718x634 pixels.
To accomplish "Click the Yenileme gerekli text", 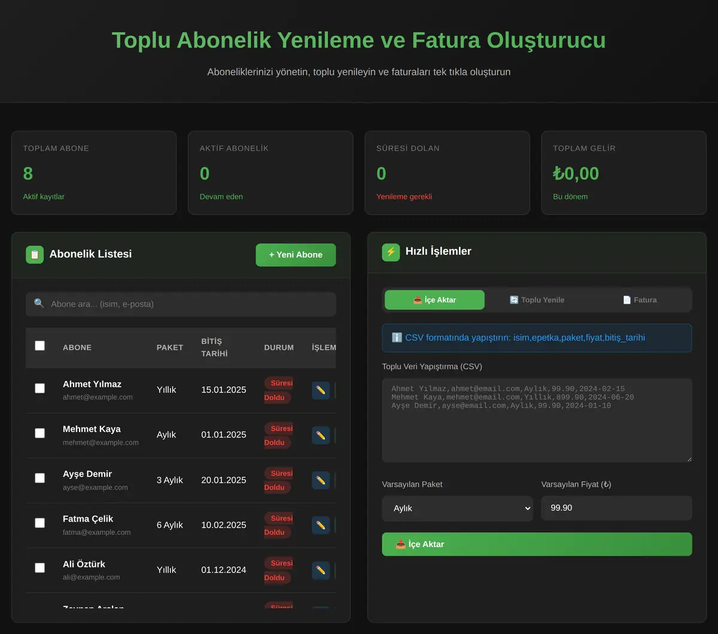I will click(404, 196).
